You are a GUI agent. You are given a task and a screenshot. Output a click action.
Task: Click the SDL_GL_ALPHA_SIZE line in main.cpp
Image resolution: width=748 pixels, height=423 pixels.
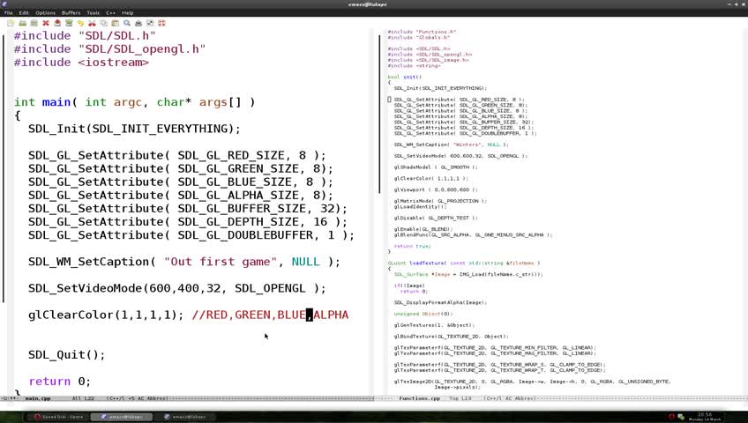[x=181, y=196]
